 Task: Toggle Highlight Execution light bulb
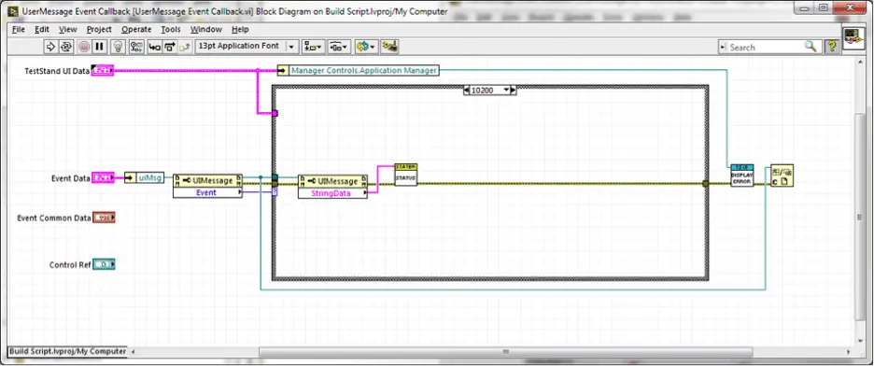119,47
